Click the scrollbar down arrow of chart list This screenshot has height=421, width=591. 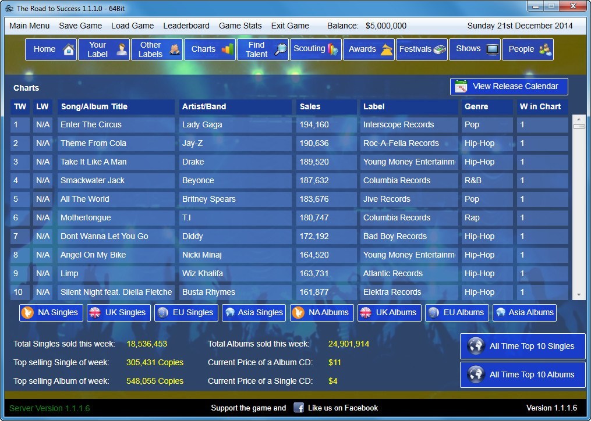tap(579, 295)
